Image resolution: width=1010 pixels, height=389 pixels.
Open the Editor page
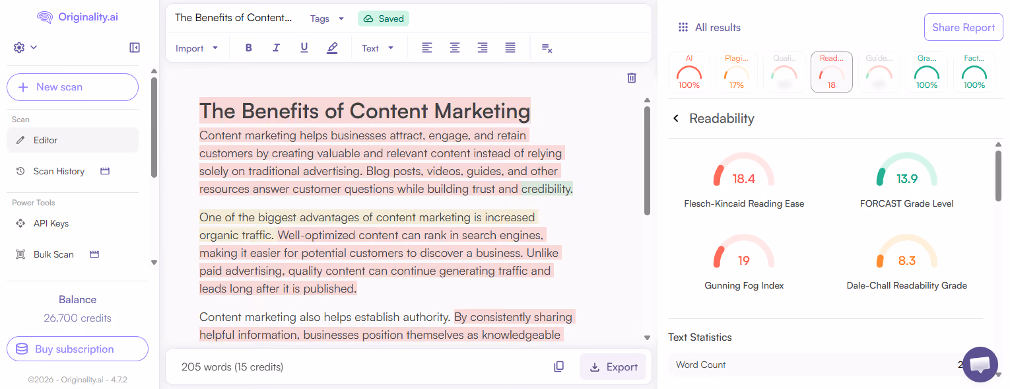tap(73, 140)
